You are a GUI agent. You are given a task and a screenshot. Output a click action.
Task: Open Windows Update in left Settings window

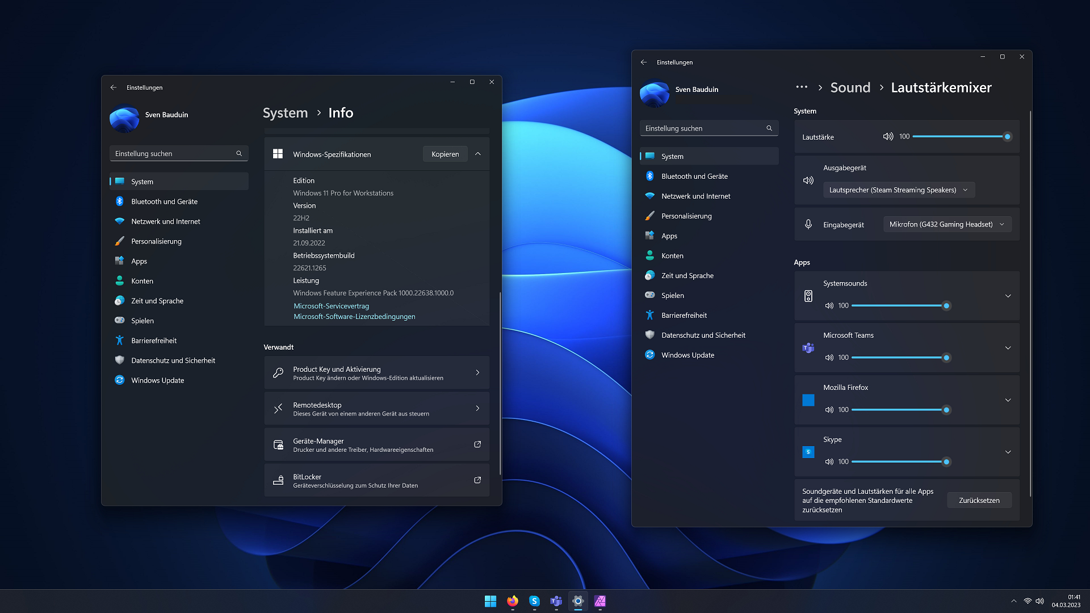(x=157, y=380)
